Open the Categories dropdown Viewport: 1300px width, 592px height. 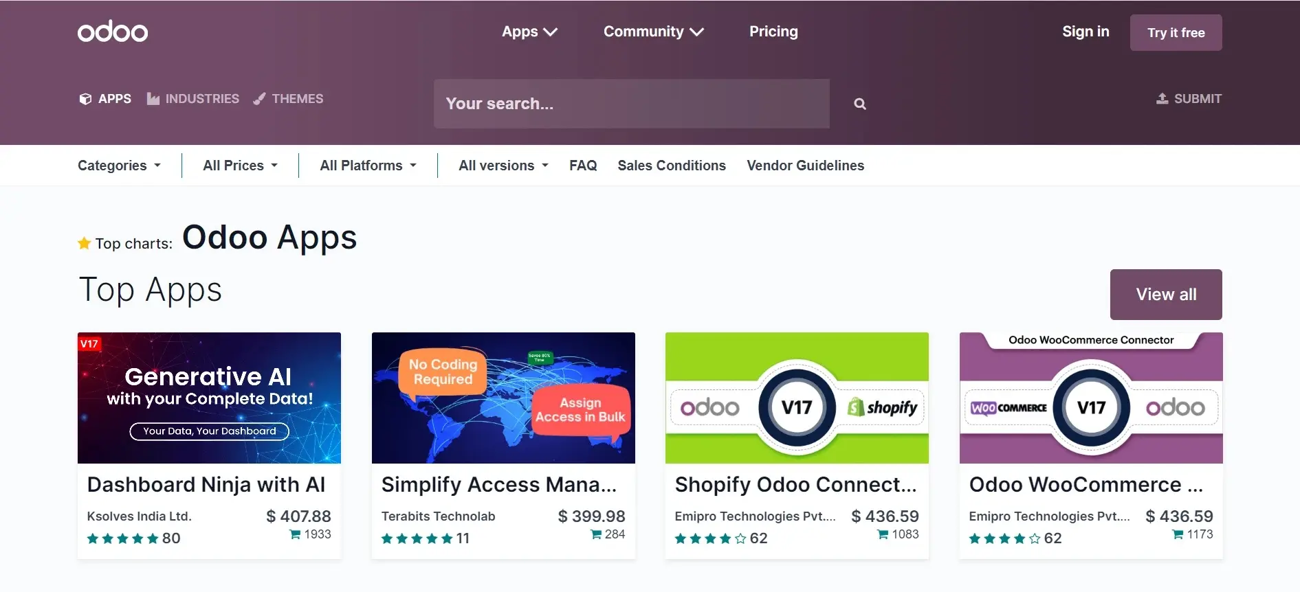point(119,165)
